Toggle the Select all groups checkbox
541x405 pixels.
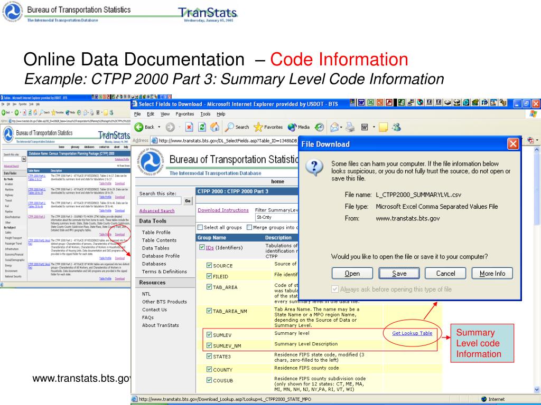200,227
